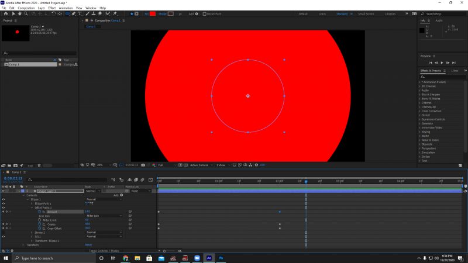468x263 pixels.
Task: Switch to the Audio panel tab
Action: (439, 20)
